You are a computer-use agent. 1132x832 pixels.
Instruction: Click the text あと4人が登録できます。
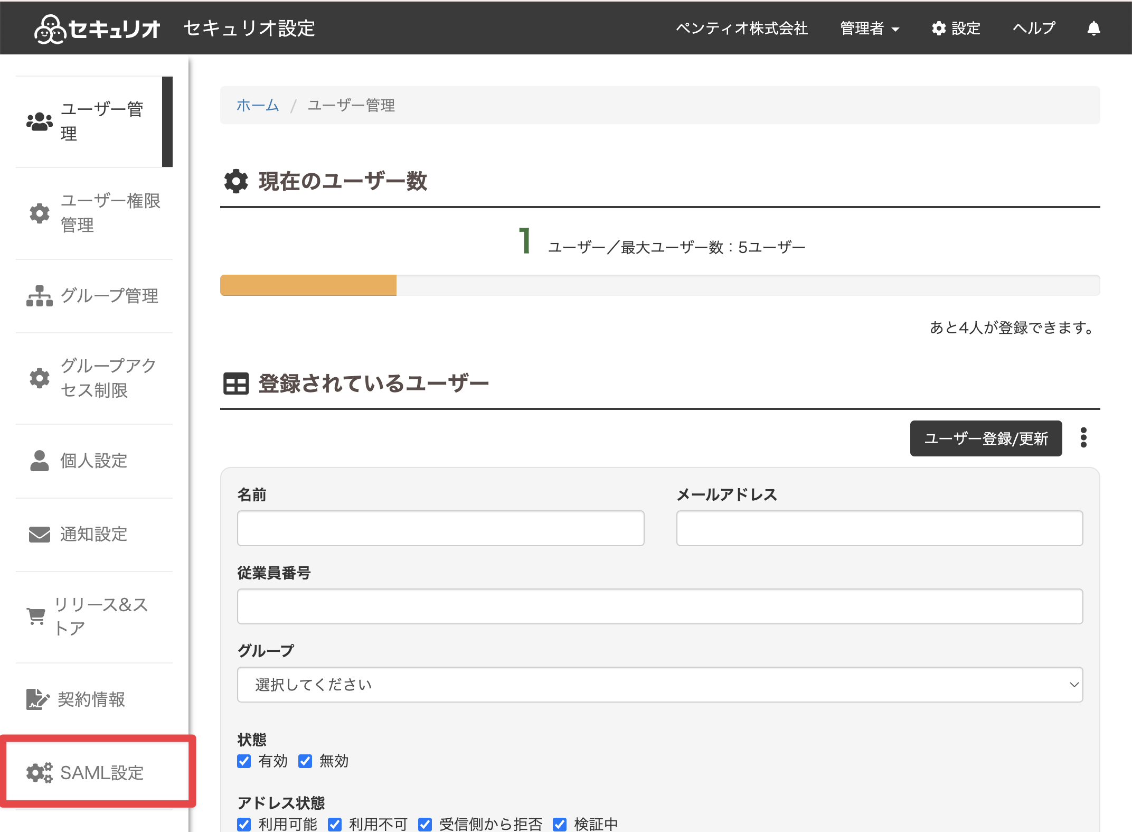1012,328
